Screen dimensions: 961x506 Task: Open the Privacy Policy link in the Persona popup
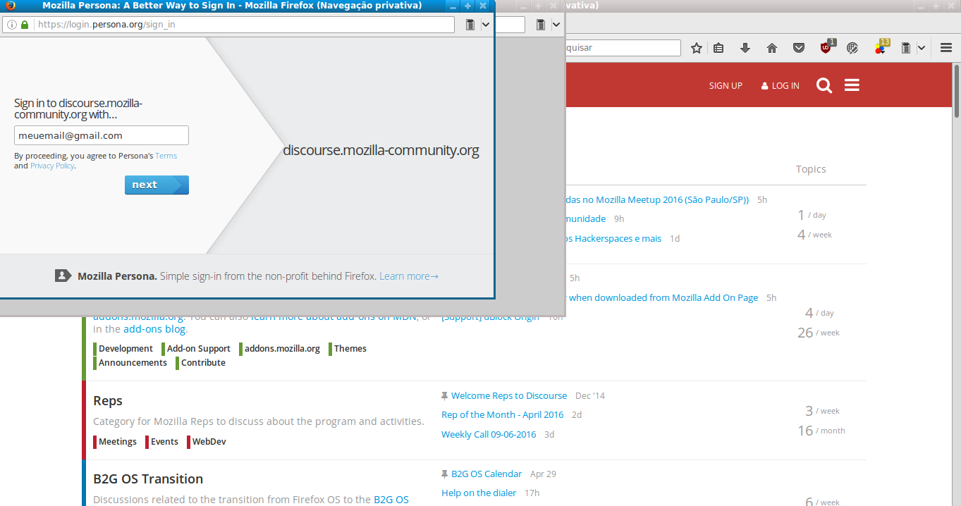[52, 166]
